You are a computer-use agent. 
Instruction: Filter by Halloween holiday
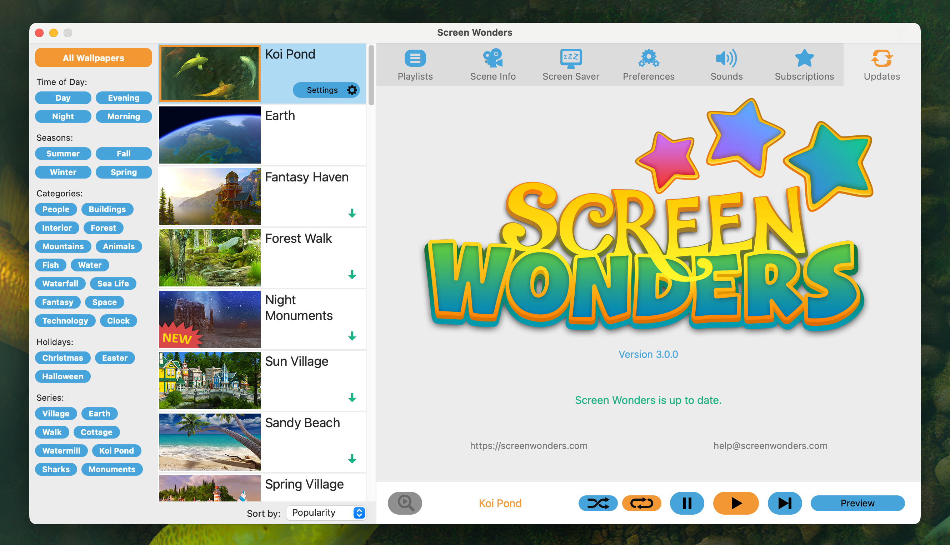(62, 376)
